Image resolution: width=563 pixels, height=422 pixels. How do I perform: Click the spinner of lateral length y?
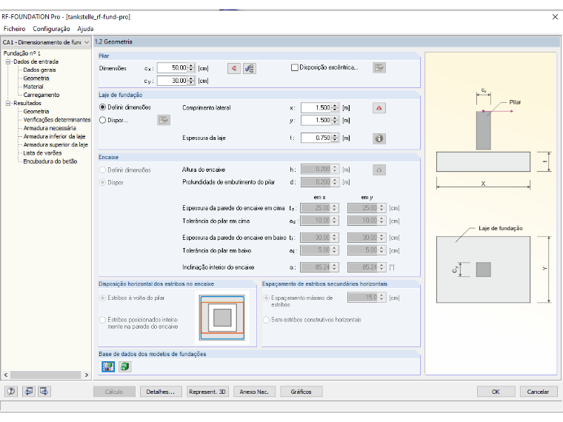click(335, 120)
